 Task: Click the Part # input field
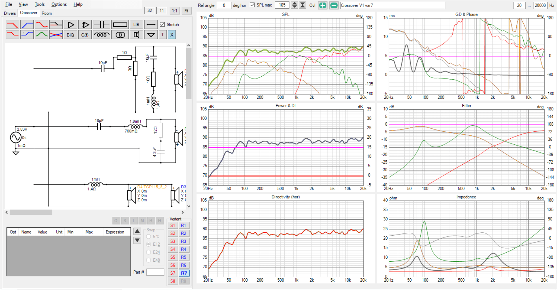click(x=155, y=272)
